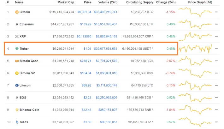Open the EOS name link
This screenshot has width=224, height=129.
(23, 98)
